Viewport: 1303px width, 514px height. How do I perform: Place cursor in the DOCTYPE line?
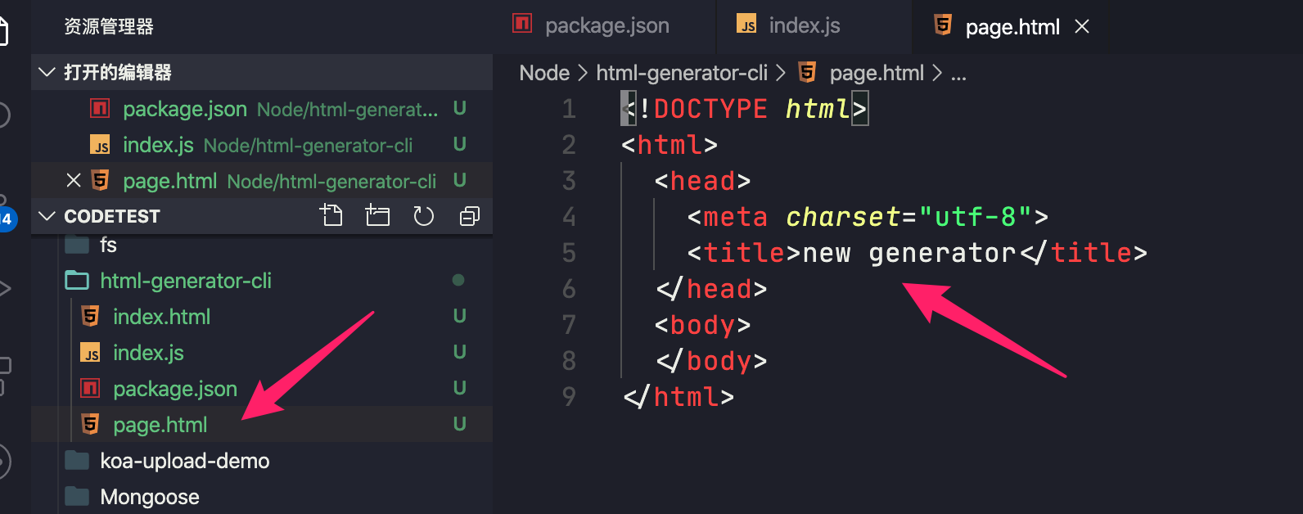(744, 108)
